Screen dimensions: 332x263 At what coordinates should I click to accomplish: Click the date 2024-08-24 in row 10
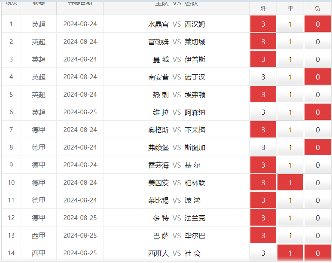pos(80,182)
